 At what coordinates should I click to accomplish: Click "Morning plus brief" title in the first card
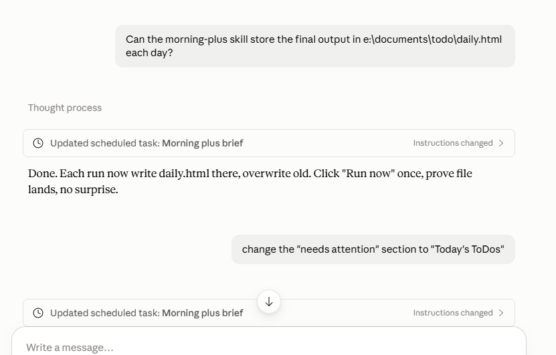[x=203, y=143]
